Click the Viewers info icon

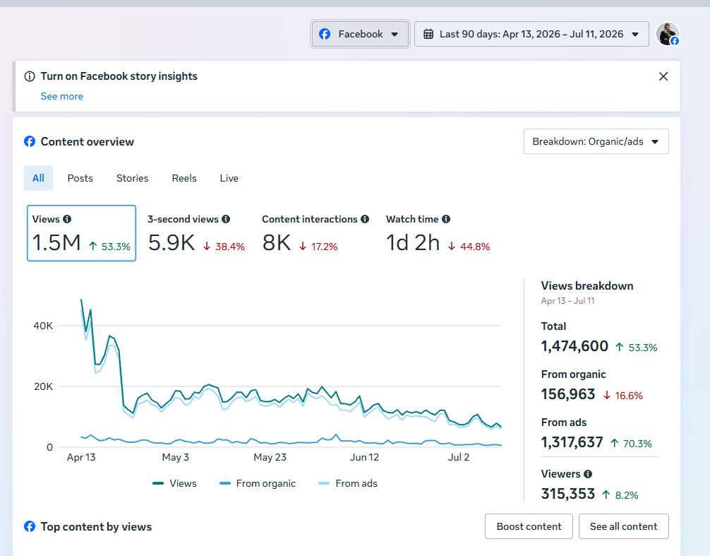(588, 474)
